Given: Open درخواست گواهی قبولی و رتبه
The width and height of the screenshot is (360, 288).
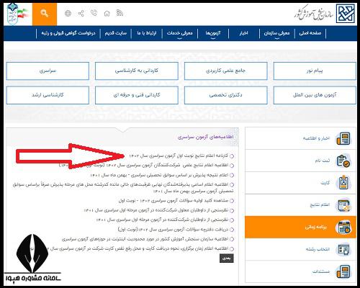Looking at the screenshot, I should [68, 33].
